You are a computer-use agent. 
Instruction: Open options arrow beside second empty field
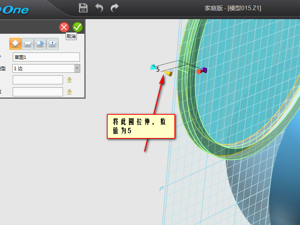point(69,92)
